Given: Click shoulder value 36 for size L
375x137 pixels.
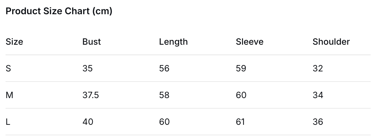Looking at the screenshot, I should pos(318,122).
